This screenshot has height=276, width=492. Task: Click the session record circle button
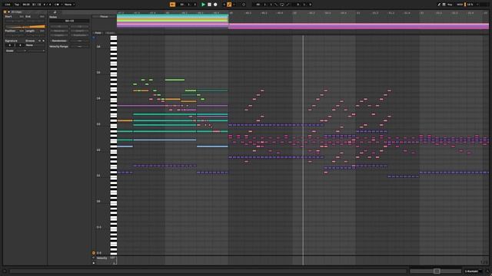click(x=244, y=5)
